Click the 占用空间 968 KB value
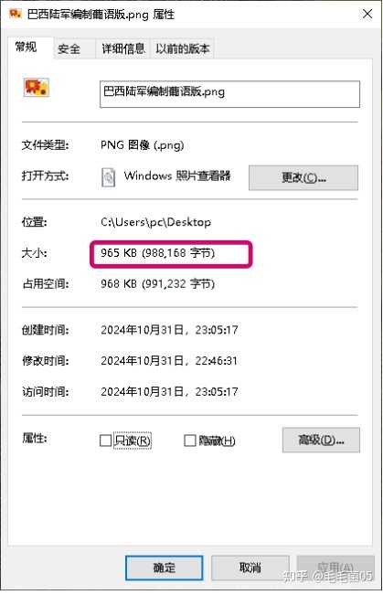This screenshot has width=383, height=595. click(x=157, y=283)
